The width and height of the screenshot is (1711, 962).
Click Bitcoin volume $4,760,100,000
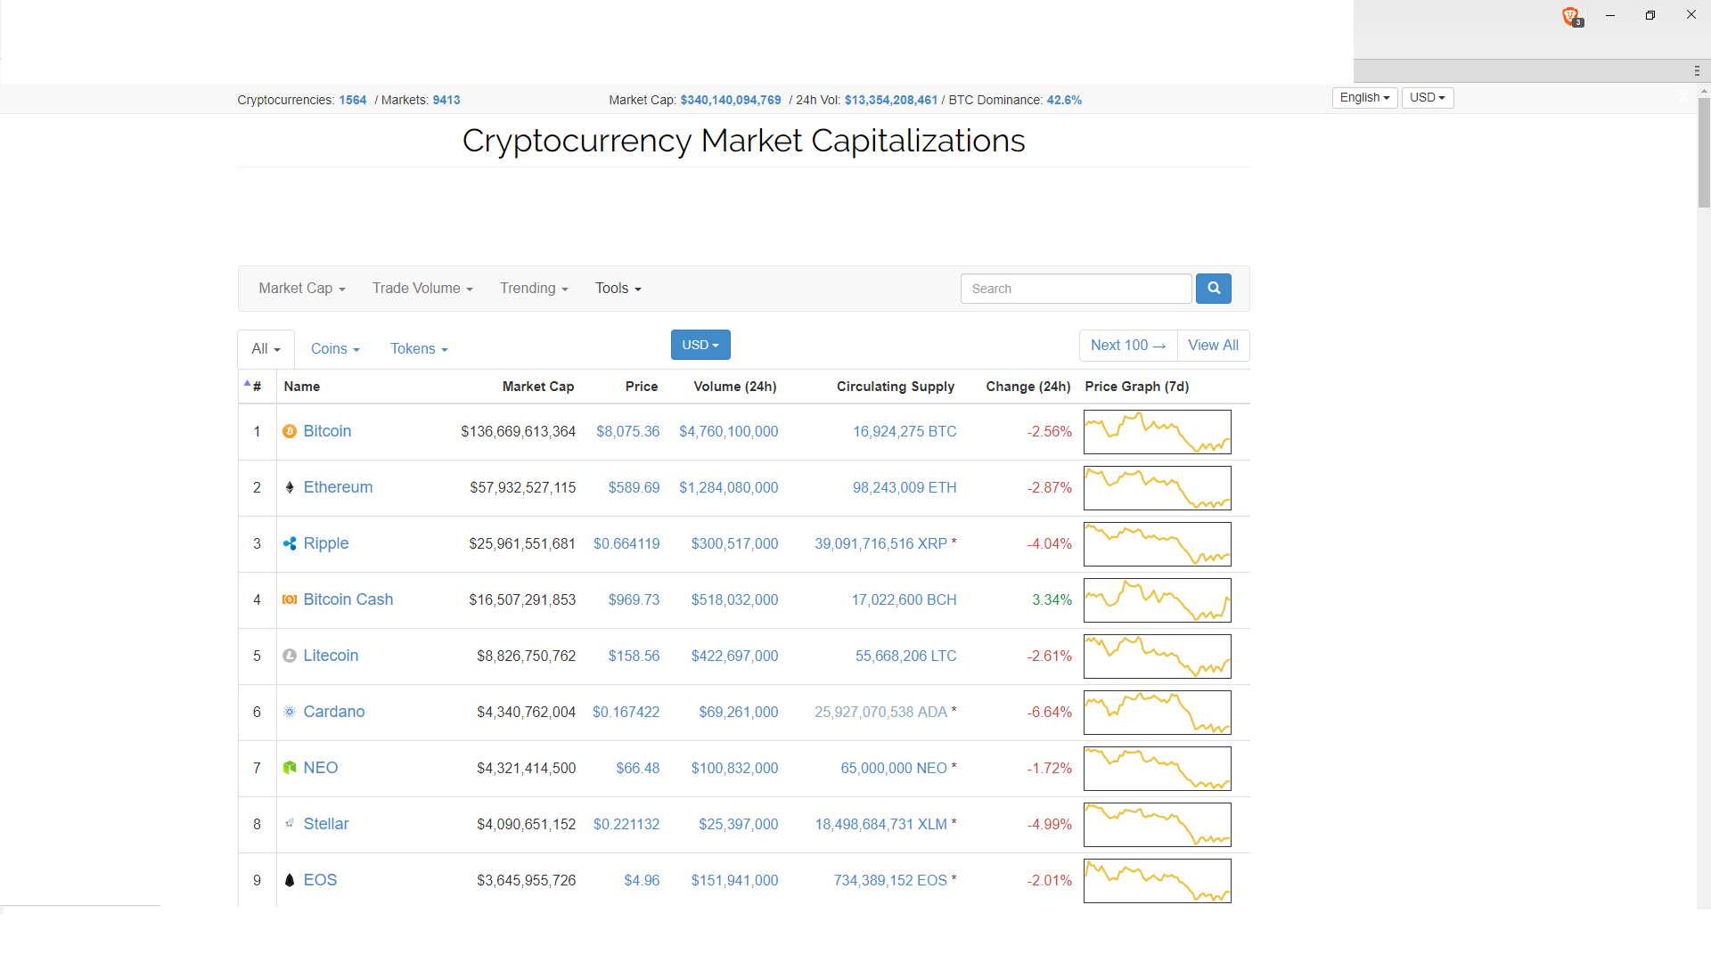click(x=729, y=431)
